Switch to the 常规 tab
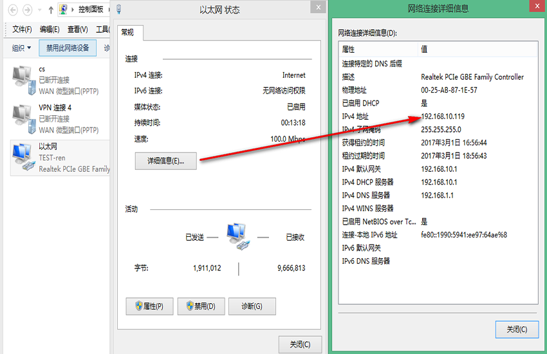547x354 pixels. 127,32
